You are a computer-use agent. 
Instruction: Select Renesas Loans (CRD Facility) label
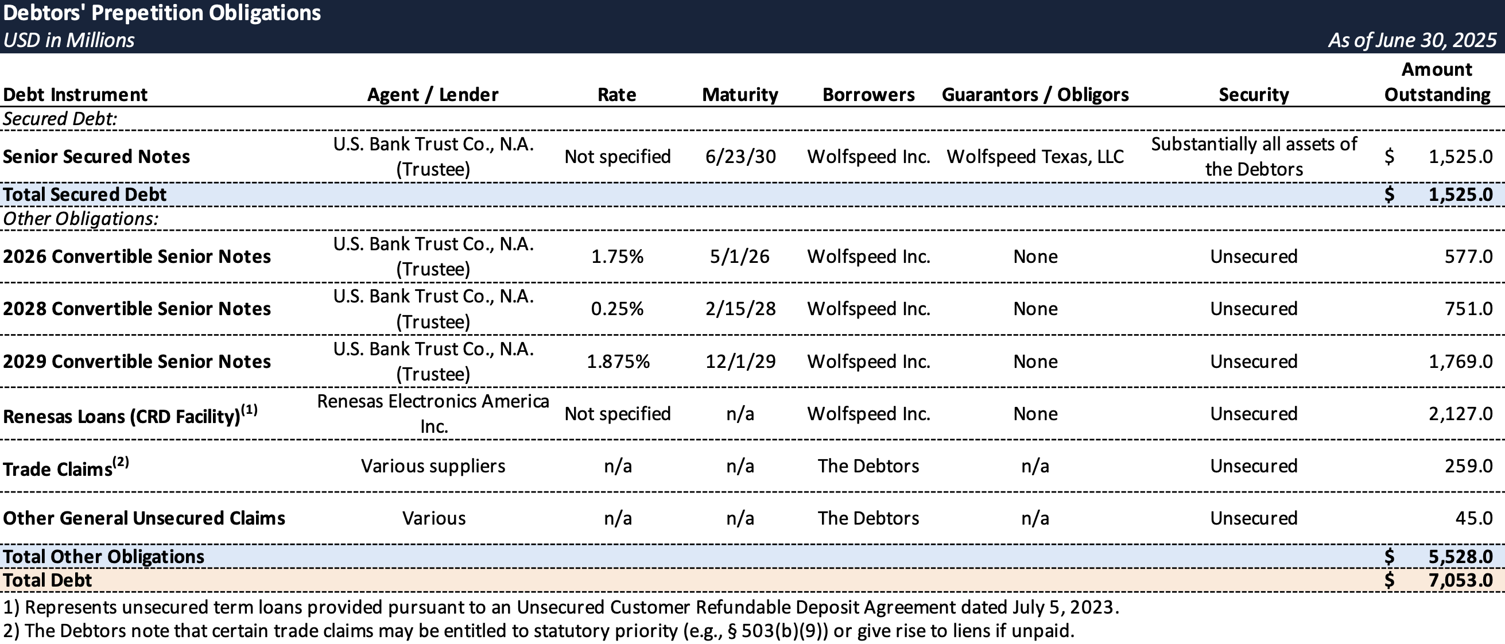(x=130, y=415)
